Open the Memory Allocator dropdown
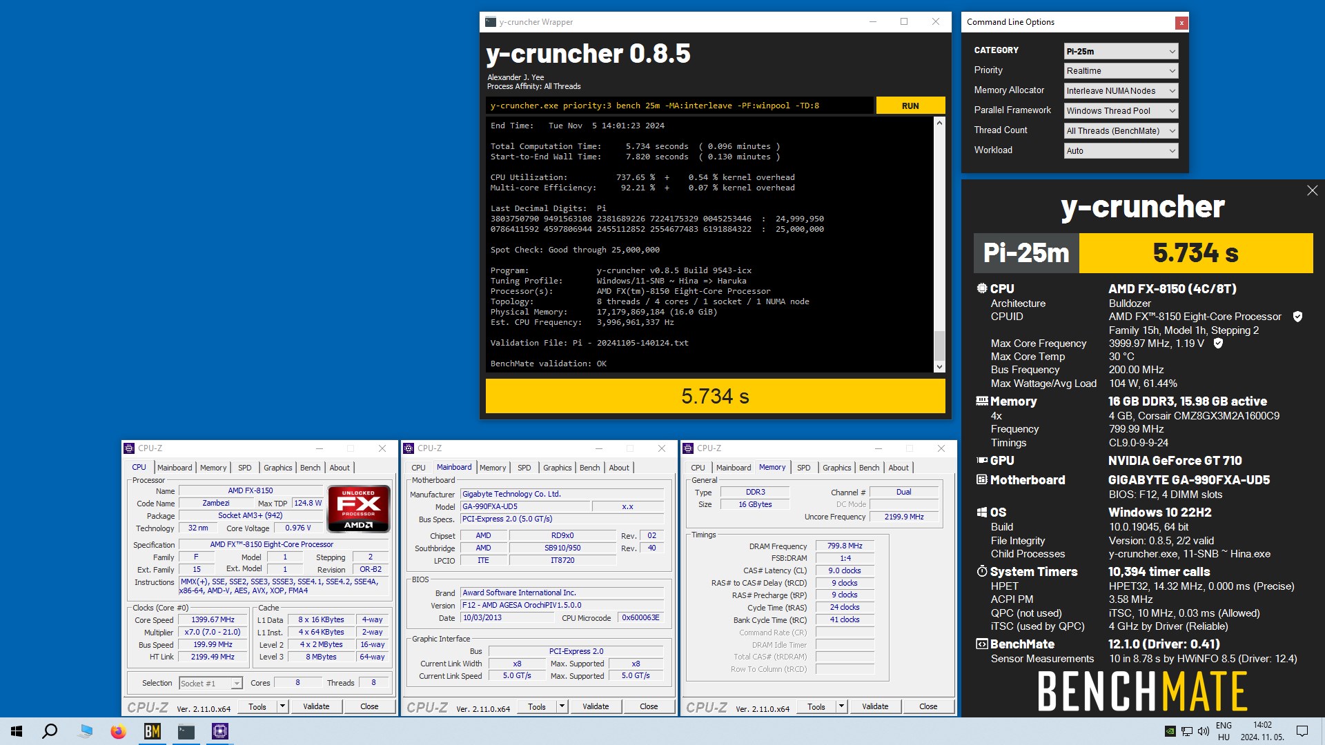1325x745 pixels. 1121,91
